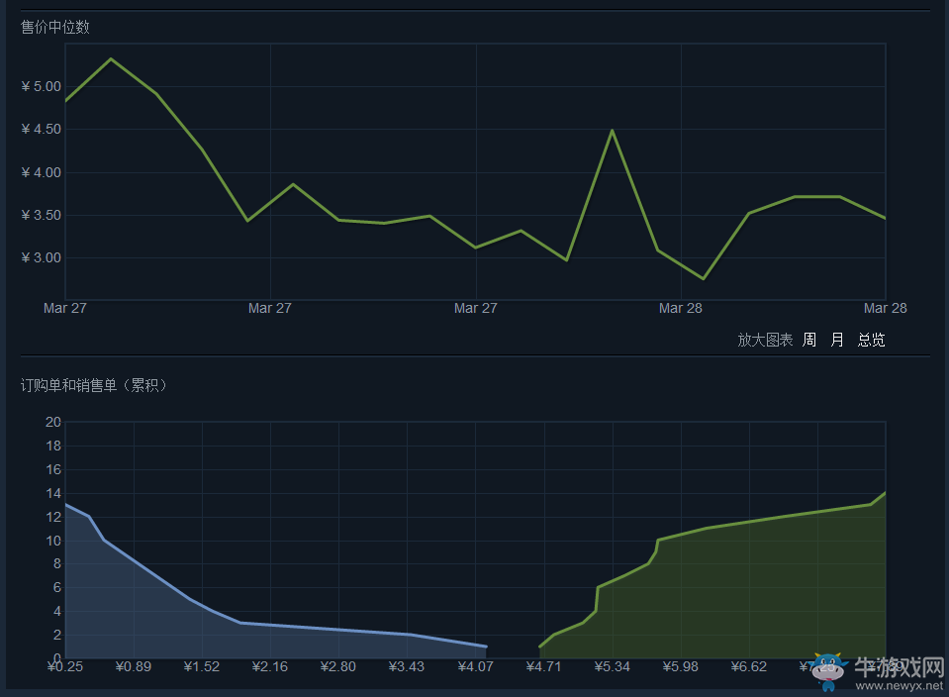Click the ¥0.25 label on the order axis
The image size is (949, 697).
64,666
